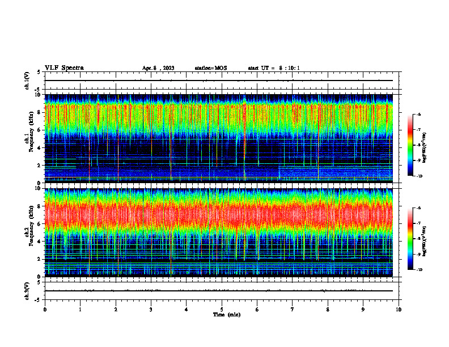Click the ch.1 spectrogram color bar

[x=410, y=145]
